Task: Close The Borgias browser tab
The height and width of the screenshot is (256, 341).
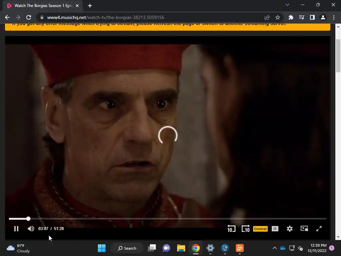Action: (x=77, y=6)
